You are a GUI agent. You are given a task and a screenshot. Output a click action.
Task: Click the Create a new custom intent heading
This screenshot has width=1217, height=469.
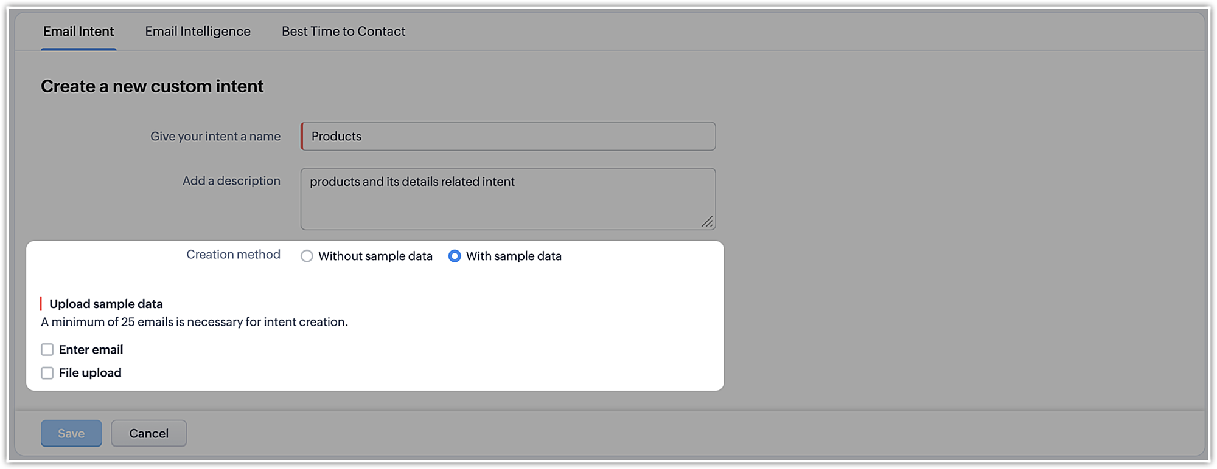pyautogui.click(x=152, y=86)
